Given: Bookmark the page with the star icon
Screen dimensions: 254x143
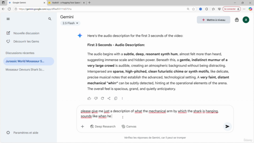Looking at the screenshot, I should (193, 9).
